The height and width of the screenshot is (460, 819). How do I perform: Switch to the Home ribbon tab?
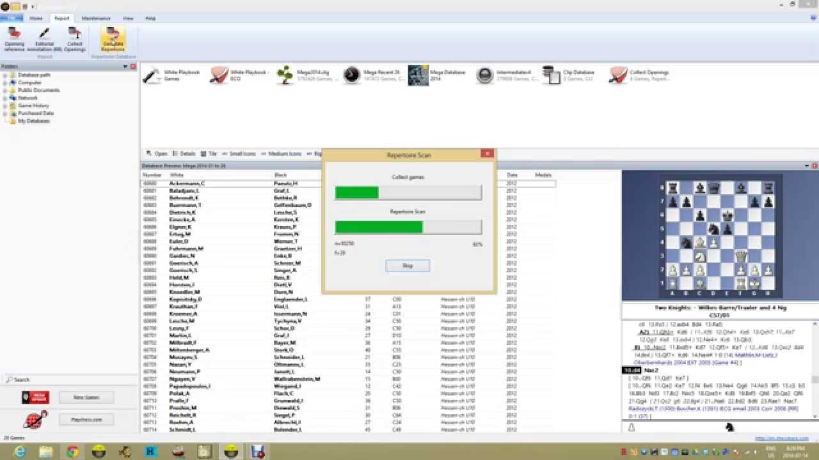36,19
